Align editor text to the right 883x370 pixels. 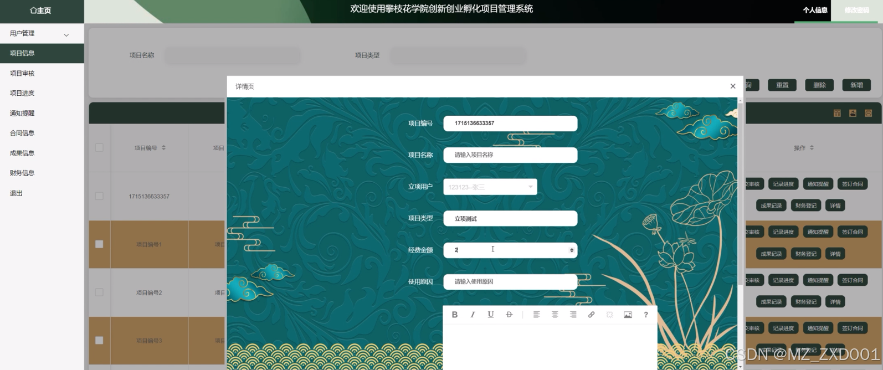click(573, 315)
